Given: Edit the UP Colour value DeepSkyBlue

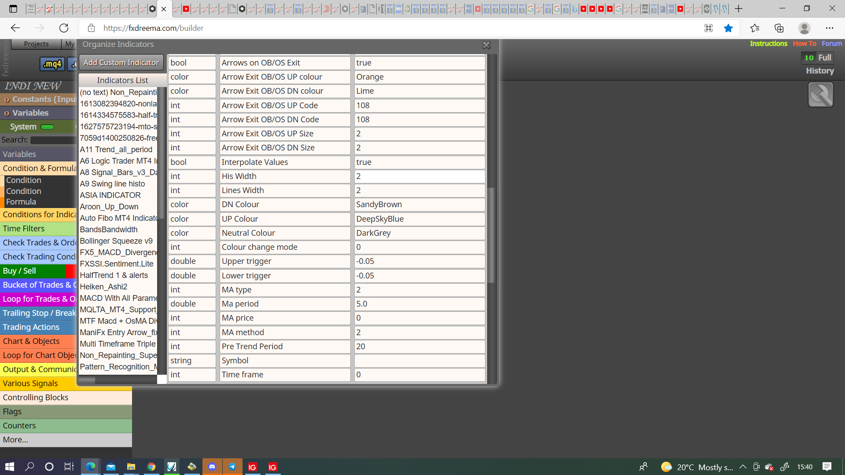Looking at the screenshot, I should [419, 219].
